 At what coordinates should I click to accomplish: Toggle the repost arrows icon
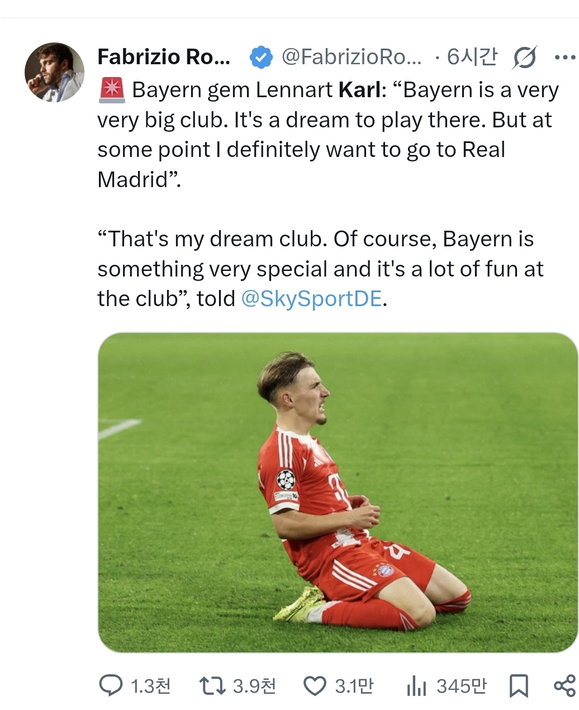[212, 685]
